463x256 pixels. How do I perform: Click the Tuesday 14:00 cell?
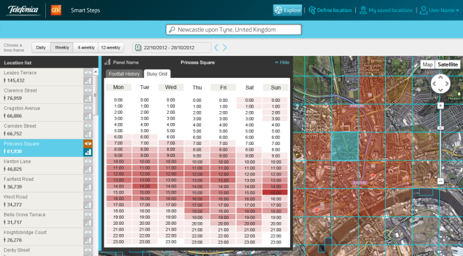[x=145, y=186]
